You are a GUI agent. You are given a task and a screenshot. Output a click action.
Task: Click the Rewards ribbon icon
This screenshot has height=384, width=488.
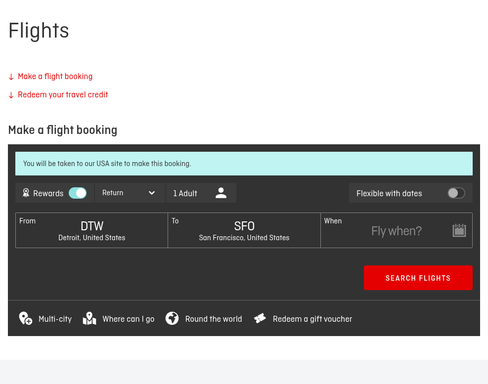[x=26, y=193]
